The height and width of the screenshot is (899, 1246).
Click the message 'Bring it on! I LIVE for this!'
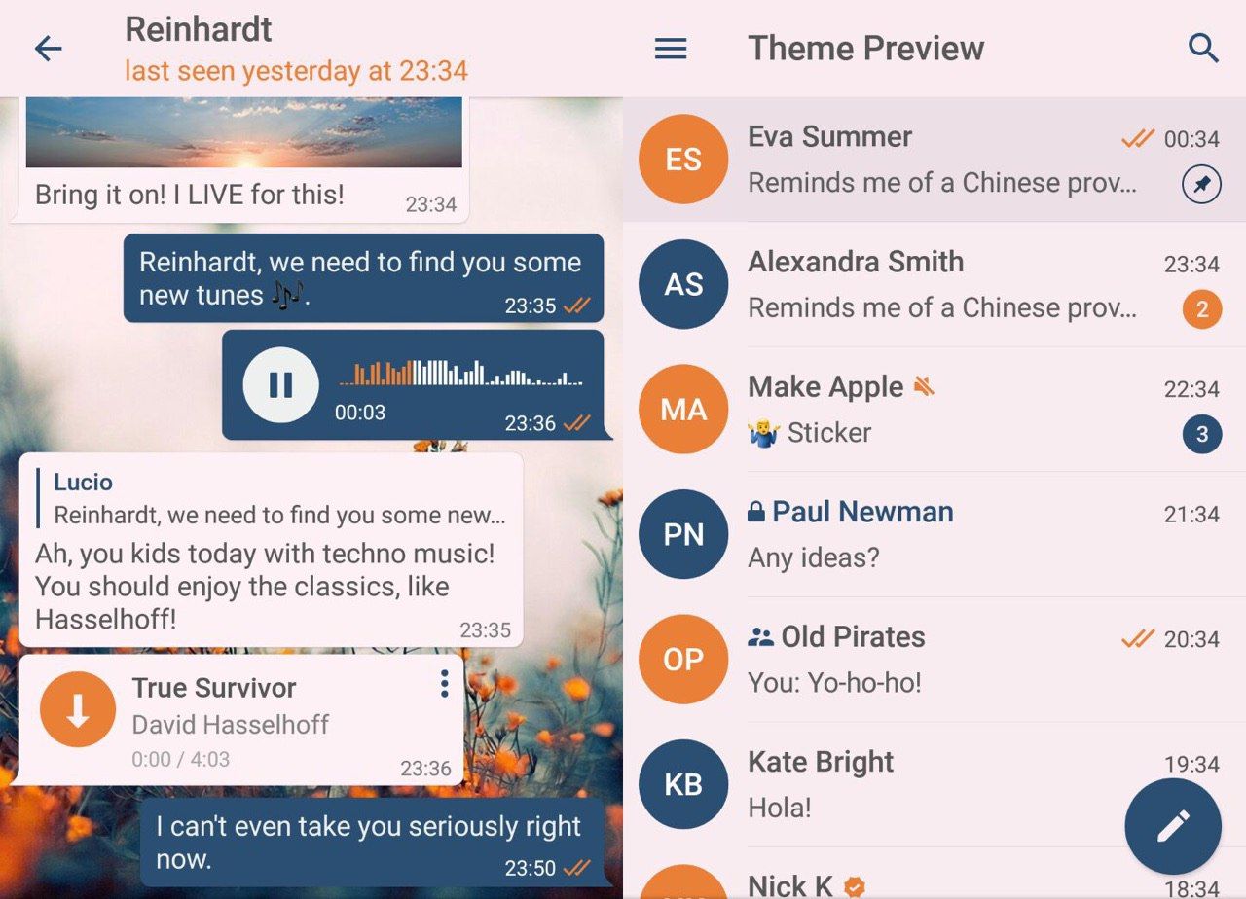pos(190,195)
